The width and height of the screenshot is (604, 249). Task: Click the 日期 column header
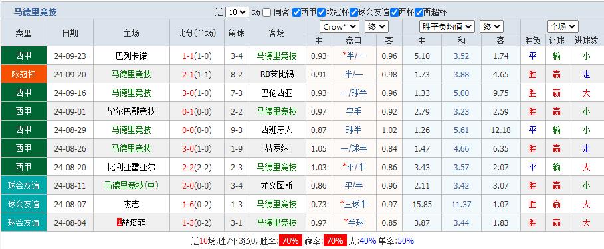point(70,33)
